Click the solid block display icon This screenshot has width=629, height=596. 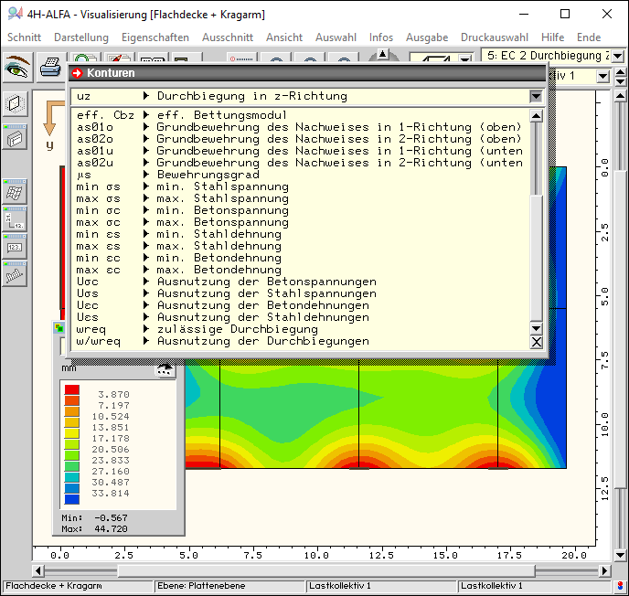tap(15, 137)
